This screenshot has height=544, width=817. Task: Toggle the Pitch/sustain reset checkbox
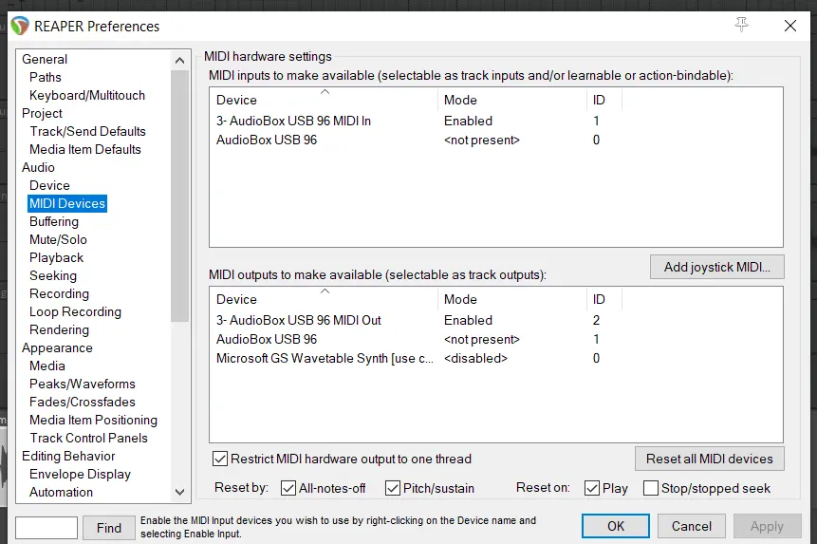[393, 488]
